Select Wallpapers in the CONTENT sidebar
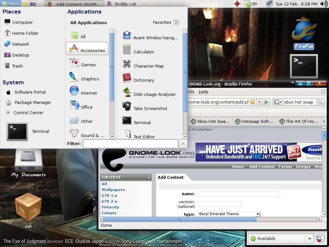This screenshot has height=247, width=329. 113,190
